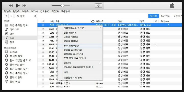This screenshot has height=92, width=184.
Task: Adjust the volume slider knob
Action: point(62,6)
